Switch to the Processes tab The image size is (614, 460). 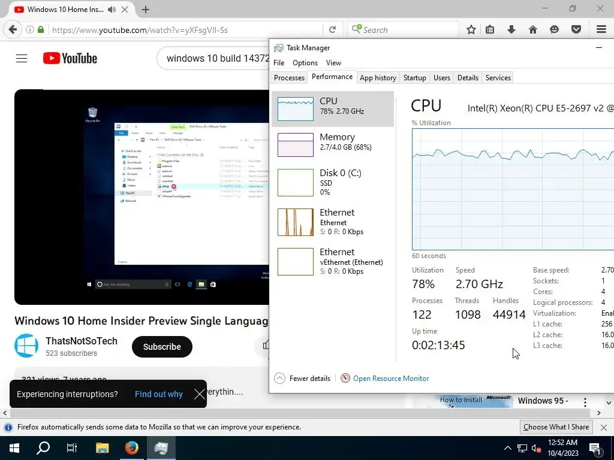(289, 77)
